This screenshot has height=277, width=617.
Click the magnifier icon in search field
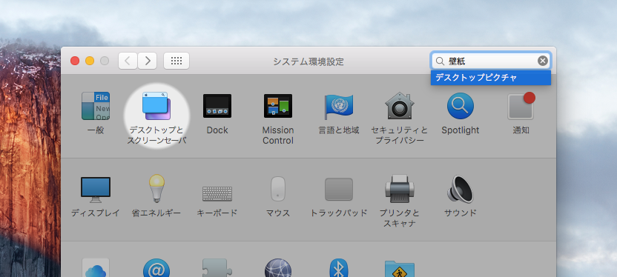441,61
